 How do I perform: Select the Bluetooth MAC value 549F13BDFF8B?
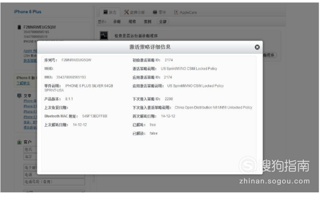click(x=95, y=116)
